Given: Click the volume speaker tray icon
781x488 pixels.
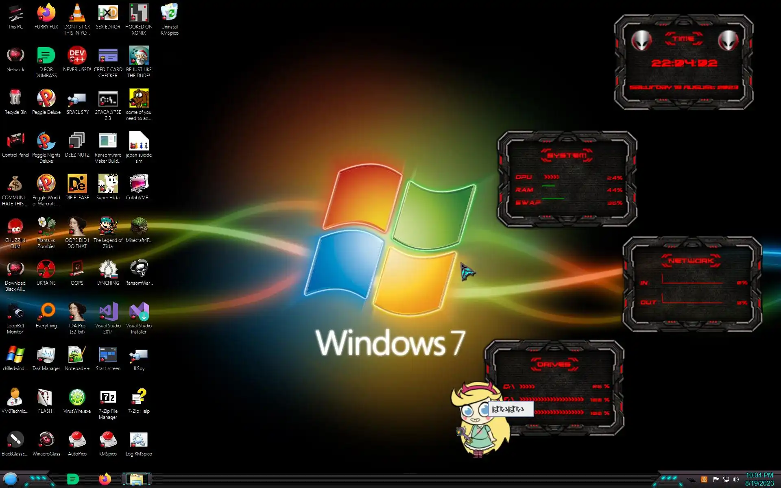Looking at the screenshot, I should [x=735, y=479].
